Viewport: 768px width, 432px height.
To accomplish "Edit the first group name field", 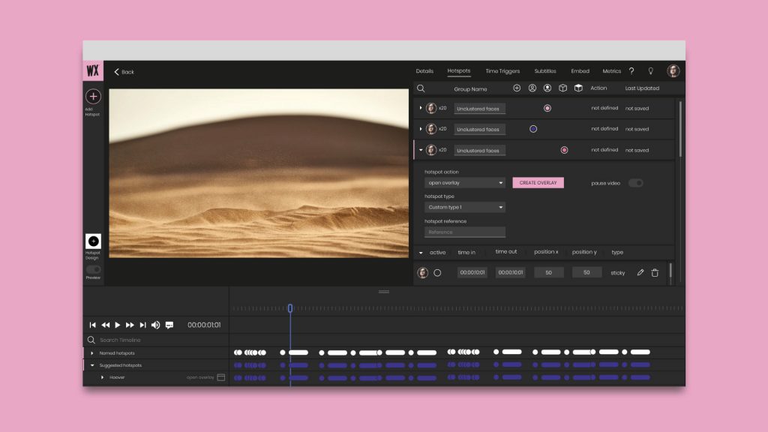I will (479, 109).
